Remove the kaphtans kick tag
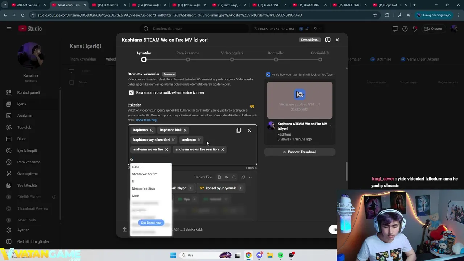The width and height of the screenshot is (464, 261). [185, 130]
